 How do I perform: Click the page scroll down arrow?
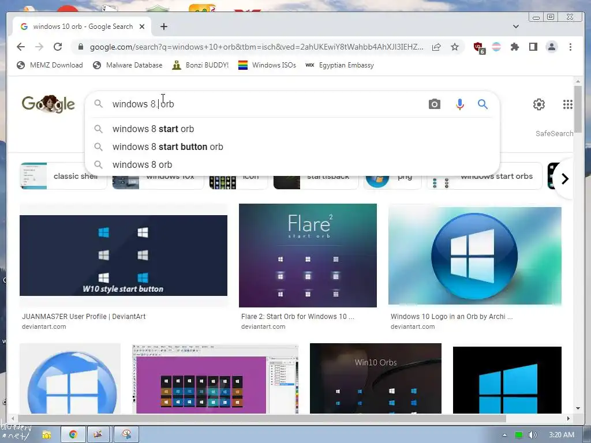tap(578, 408)
